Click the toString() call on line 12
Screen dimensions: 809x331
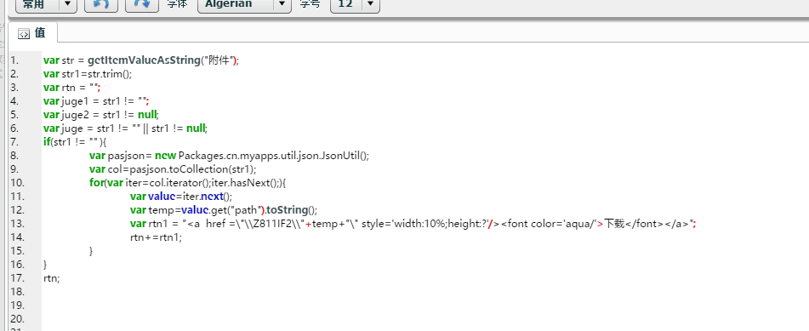click(290, 209)
